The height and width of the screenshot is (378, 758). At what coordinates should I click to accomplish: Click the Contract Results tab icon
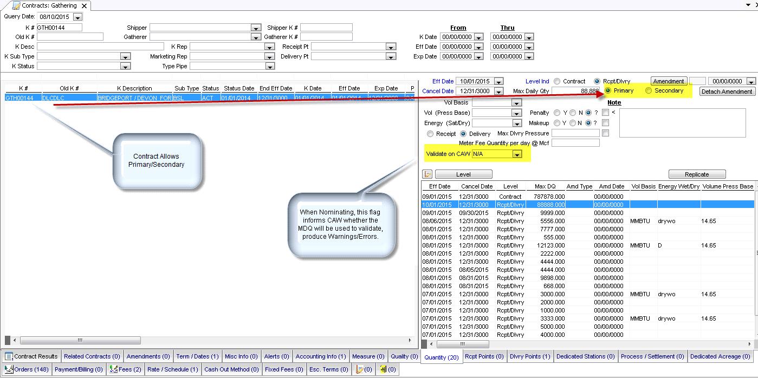click(9, 356)
